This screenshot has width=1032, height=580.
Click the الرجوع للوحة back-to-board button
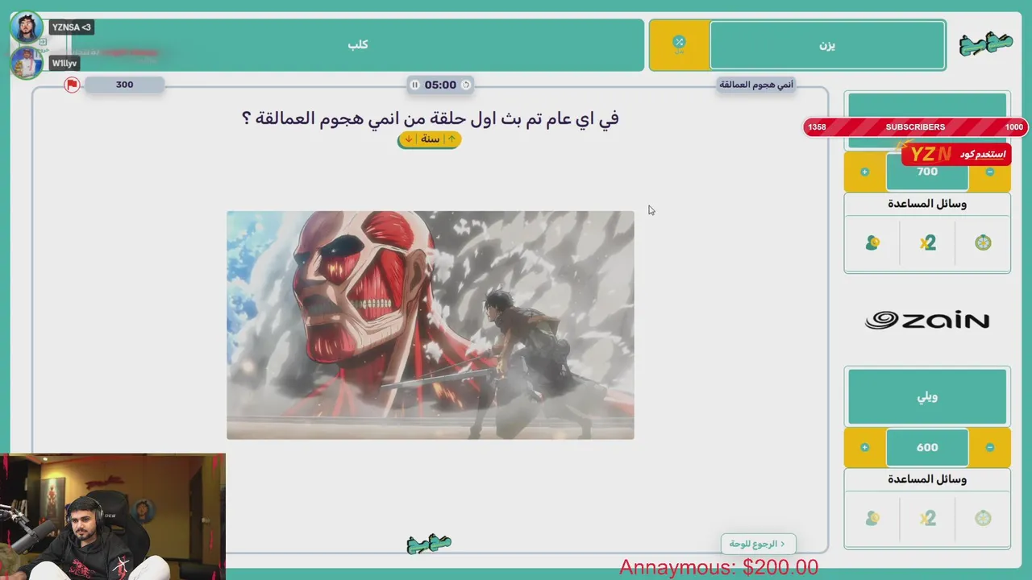tap(758, 544)
